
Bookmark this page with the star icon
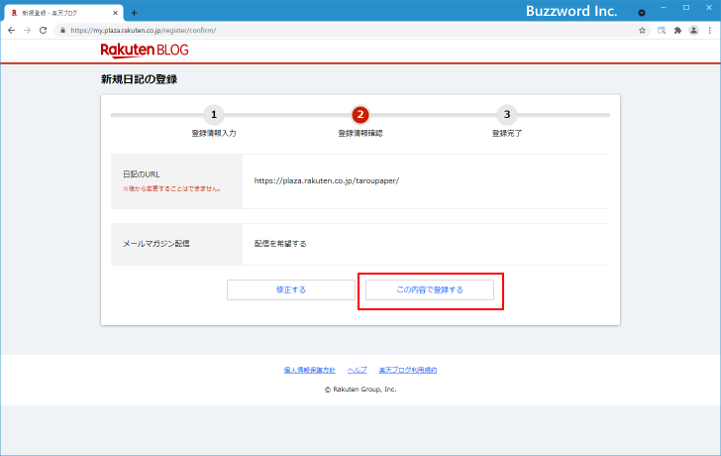[x=642, y=31]
